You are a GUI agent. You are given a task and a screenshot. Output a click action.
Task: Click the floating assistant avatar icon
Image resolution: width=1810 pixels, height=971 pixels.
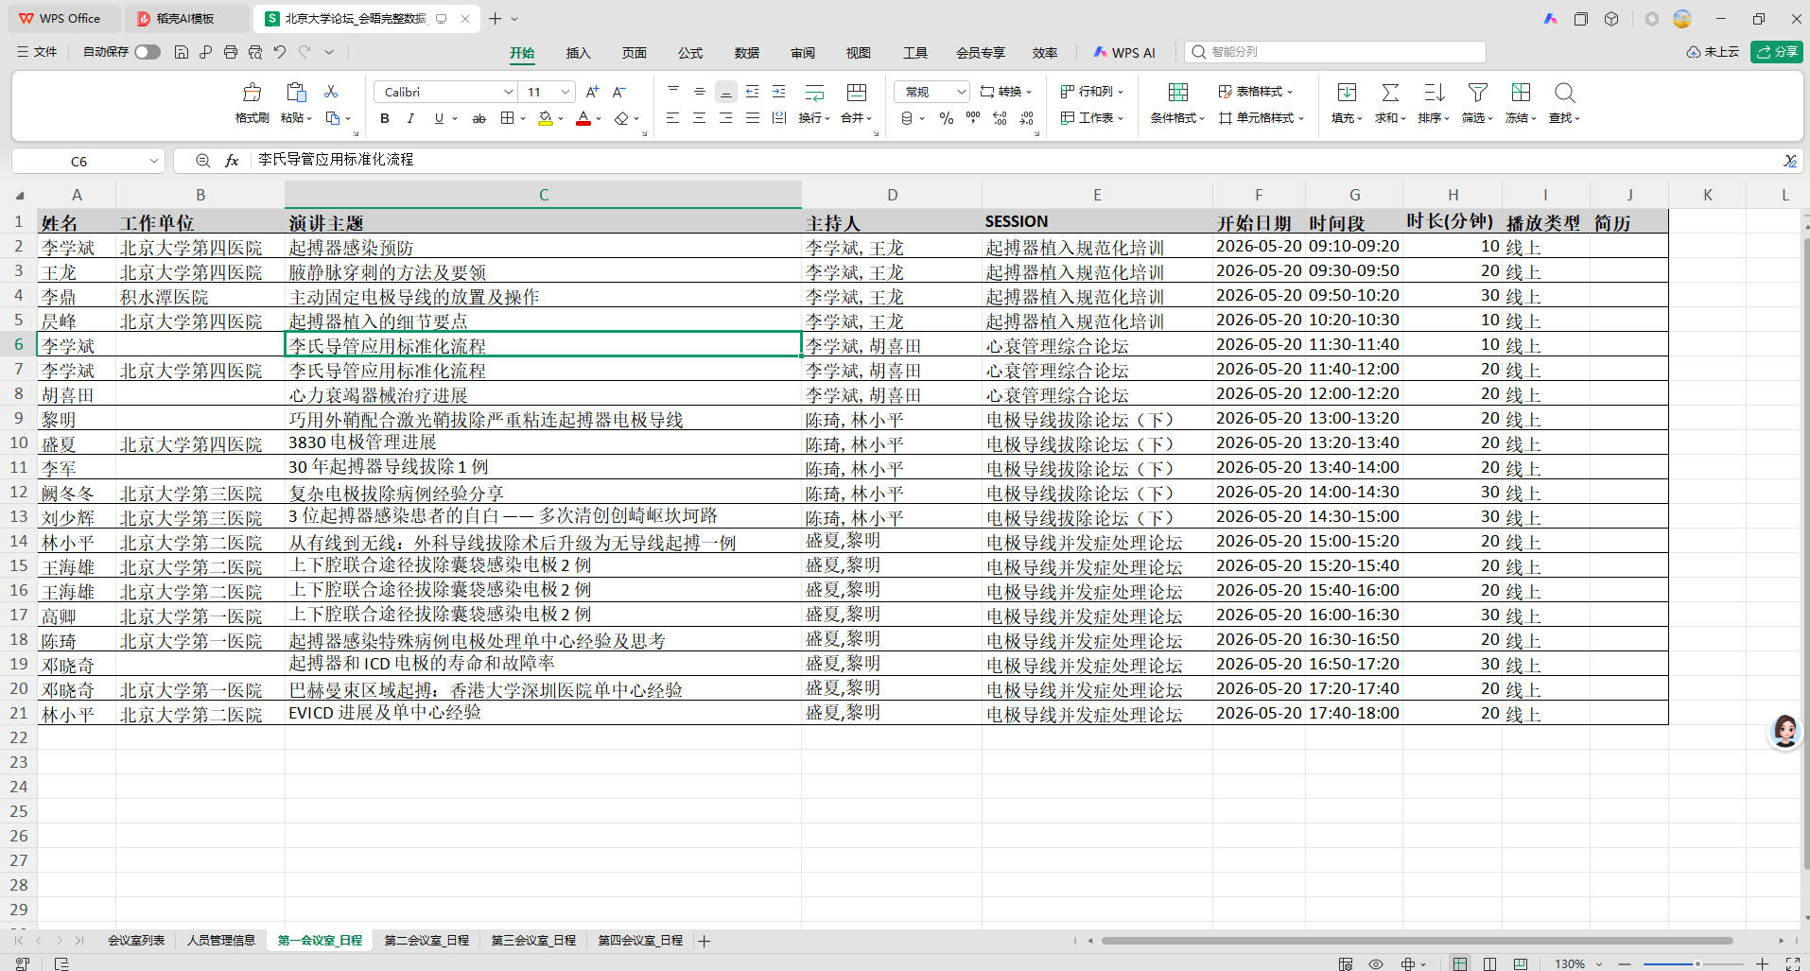click(x=1784, y=731)
